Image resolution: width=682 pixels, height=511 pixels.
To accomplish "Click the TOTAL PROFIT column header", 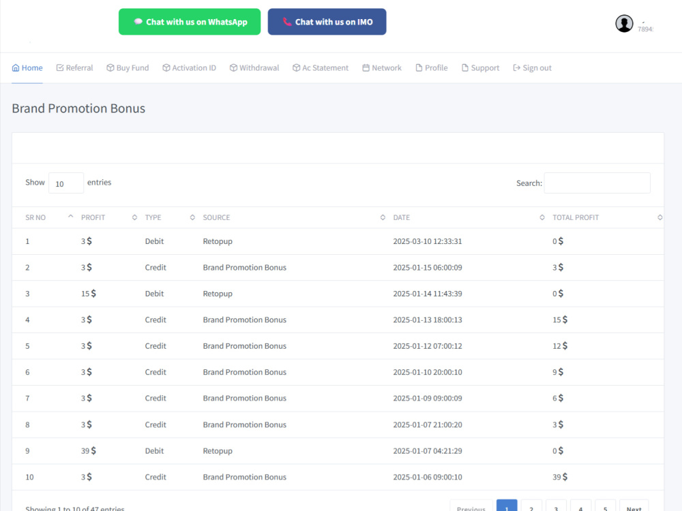I will (x=576, y=217).
